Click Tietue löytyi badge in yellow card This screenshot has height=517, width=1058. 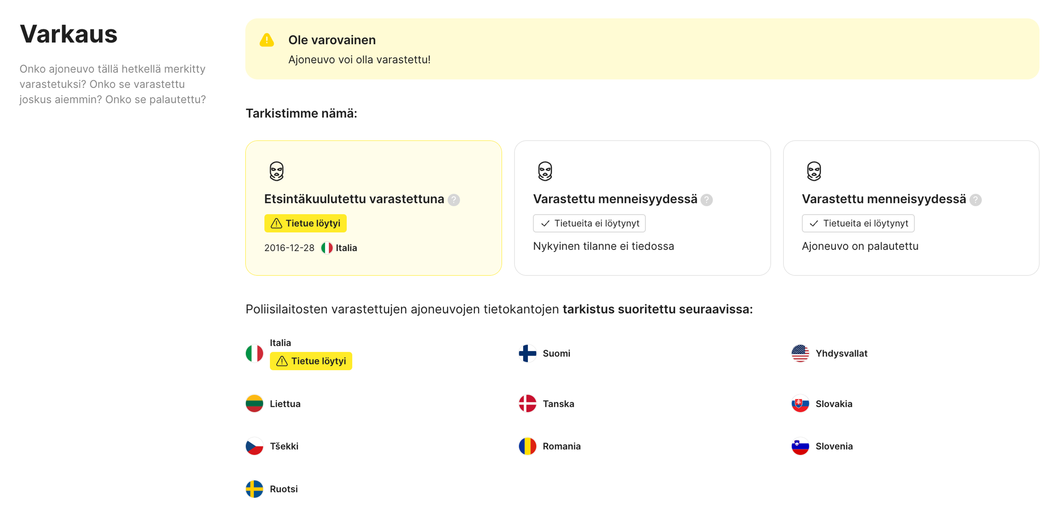305,223
